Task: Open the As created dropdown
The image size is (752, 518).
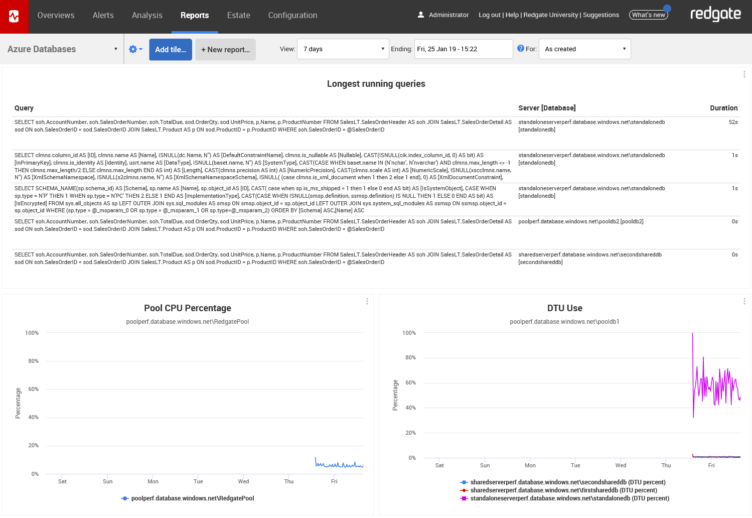Action: [x=584, y=49]
